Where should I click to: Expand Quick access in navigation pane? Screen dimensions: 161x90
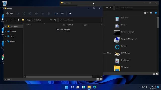click(x=5, y=26)
